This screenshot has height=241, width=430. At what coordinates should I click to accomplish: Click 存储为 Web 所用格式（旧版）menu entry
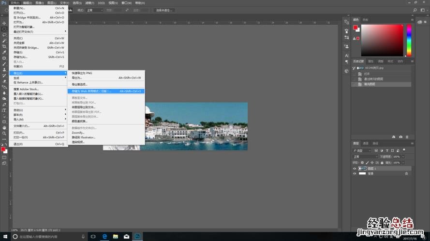(91, 91)
